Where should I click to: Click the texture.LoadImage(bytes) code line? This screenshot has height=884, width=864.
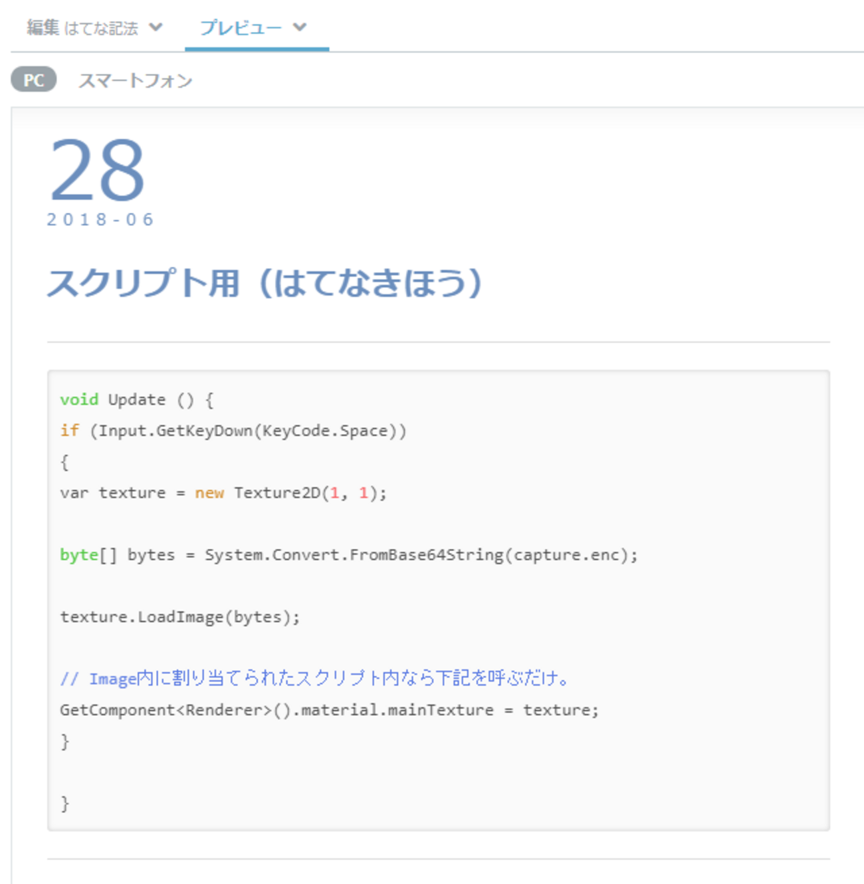(x=180, y=617)
